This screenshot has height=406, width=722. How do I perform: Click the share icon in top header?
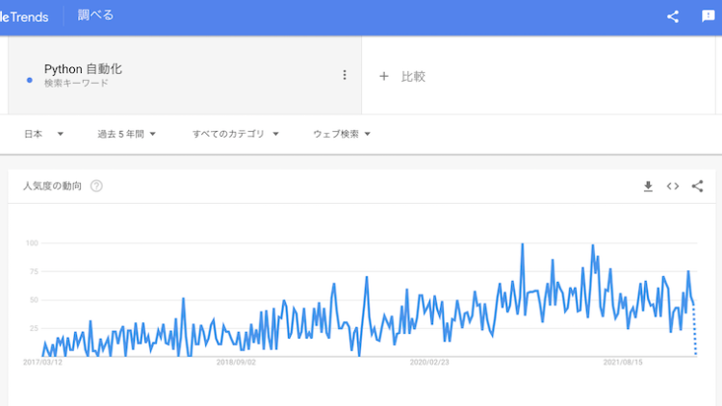coord(673,15)
